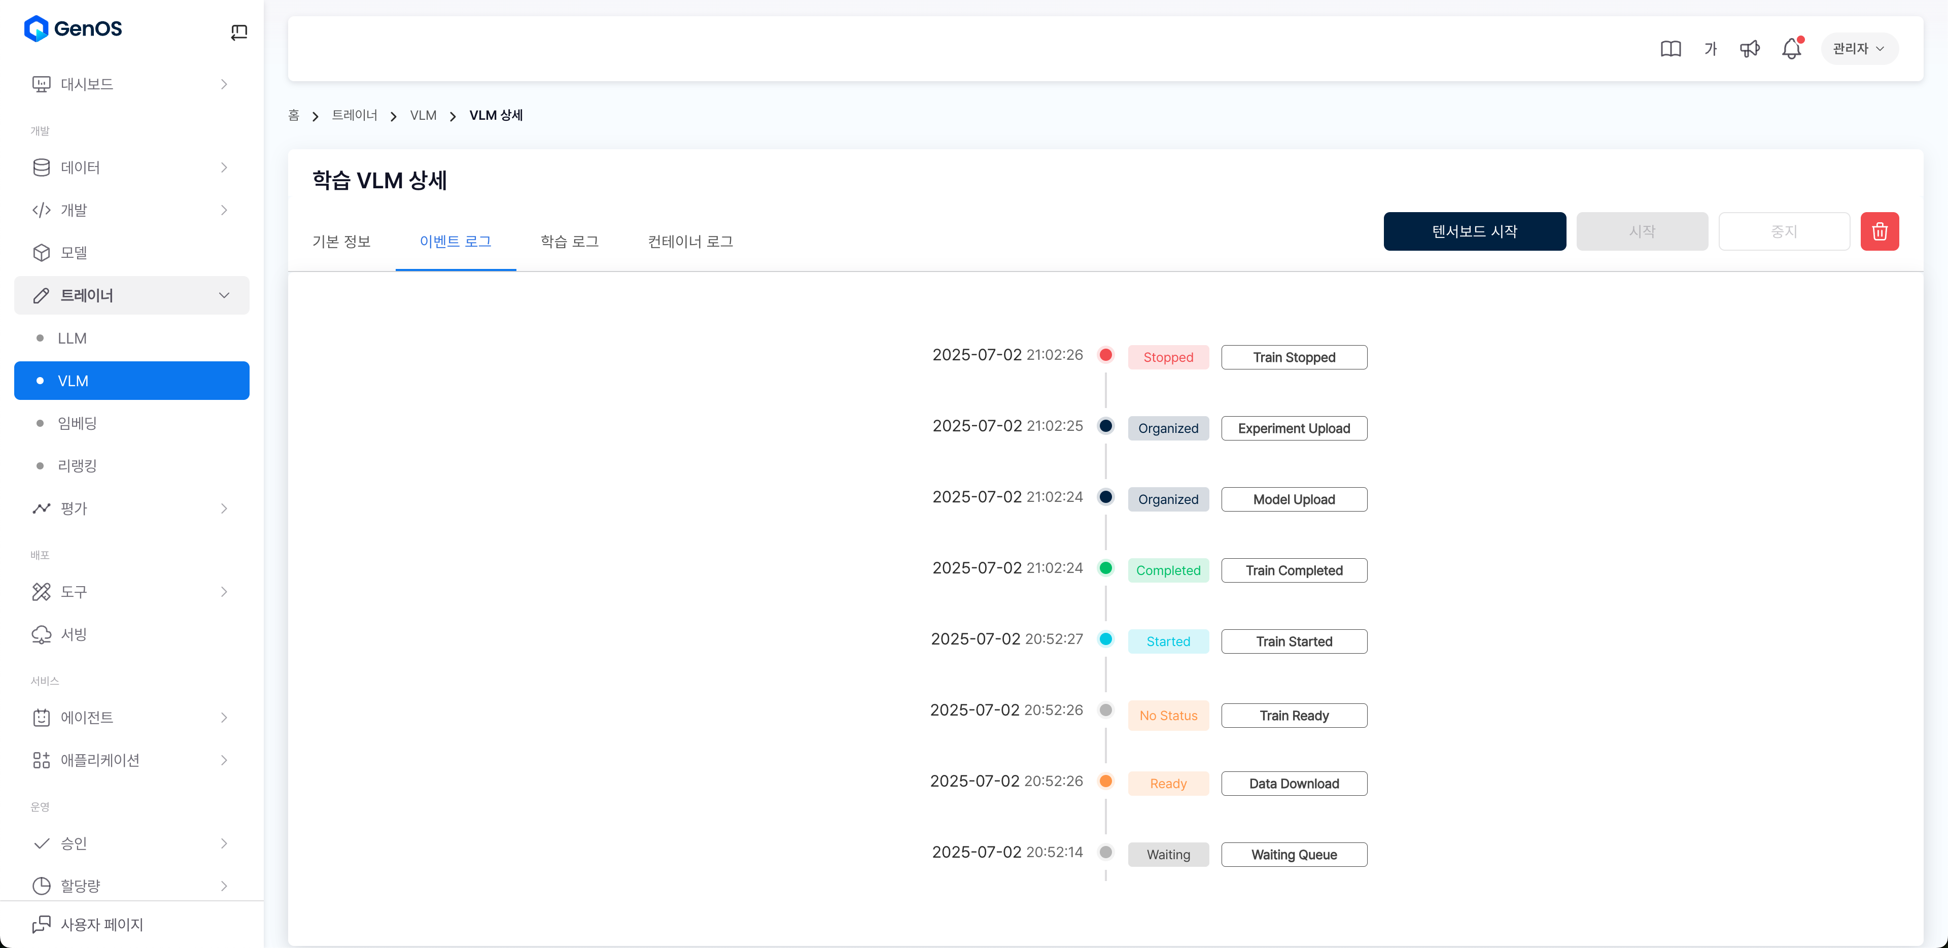Click the 텐서보드 시작 button

1474,231
